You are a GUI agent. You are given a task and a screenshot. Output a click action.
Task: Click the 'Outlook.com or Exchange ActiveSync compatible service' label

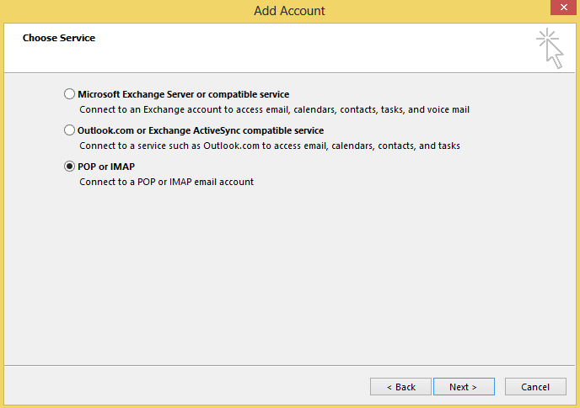201,130
